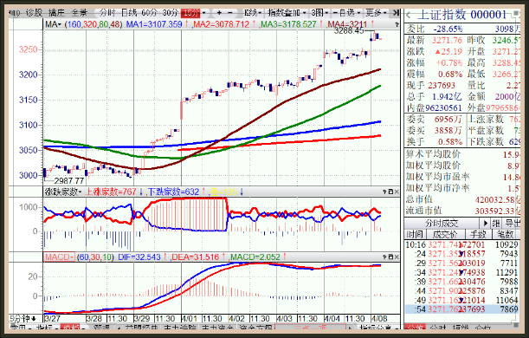Click the 委比 -28.65% row
Image resolution: width=529 pixels, height=338 pixels.
click(462, 29)
